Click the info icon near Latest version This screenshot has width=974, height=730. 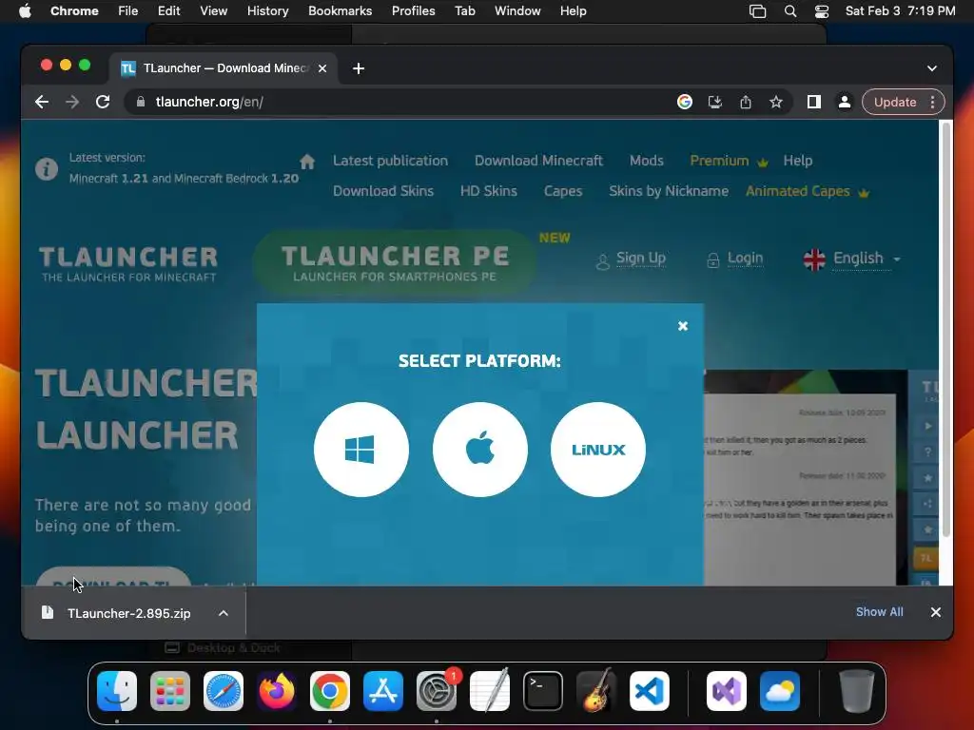(x=47, y=169)
